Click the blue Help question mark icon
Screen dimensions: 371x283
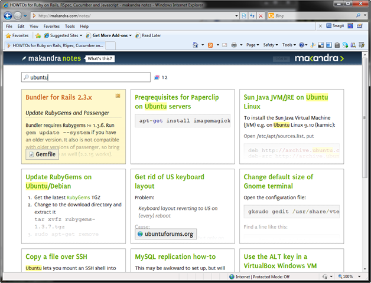pyautogui.click(x=301, y=45)
